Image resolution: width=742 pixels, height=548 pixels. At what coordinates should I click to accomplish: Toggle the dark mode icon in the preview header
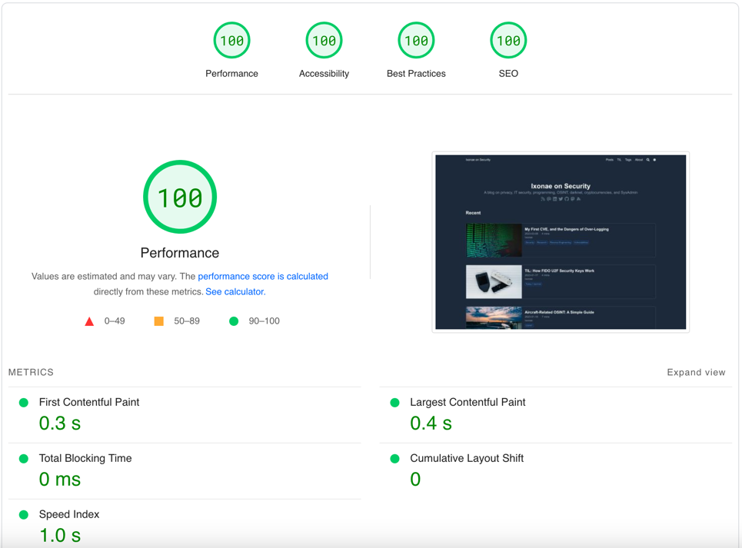click(654, 160)
